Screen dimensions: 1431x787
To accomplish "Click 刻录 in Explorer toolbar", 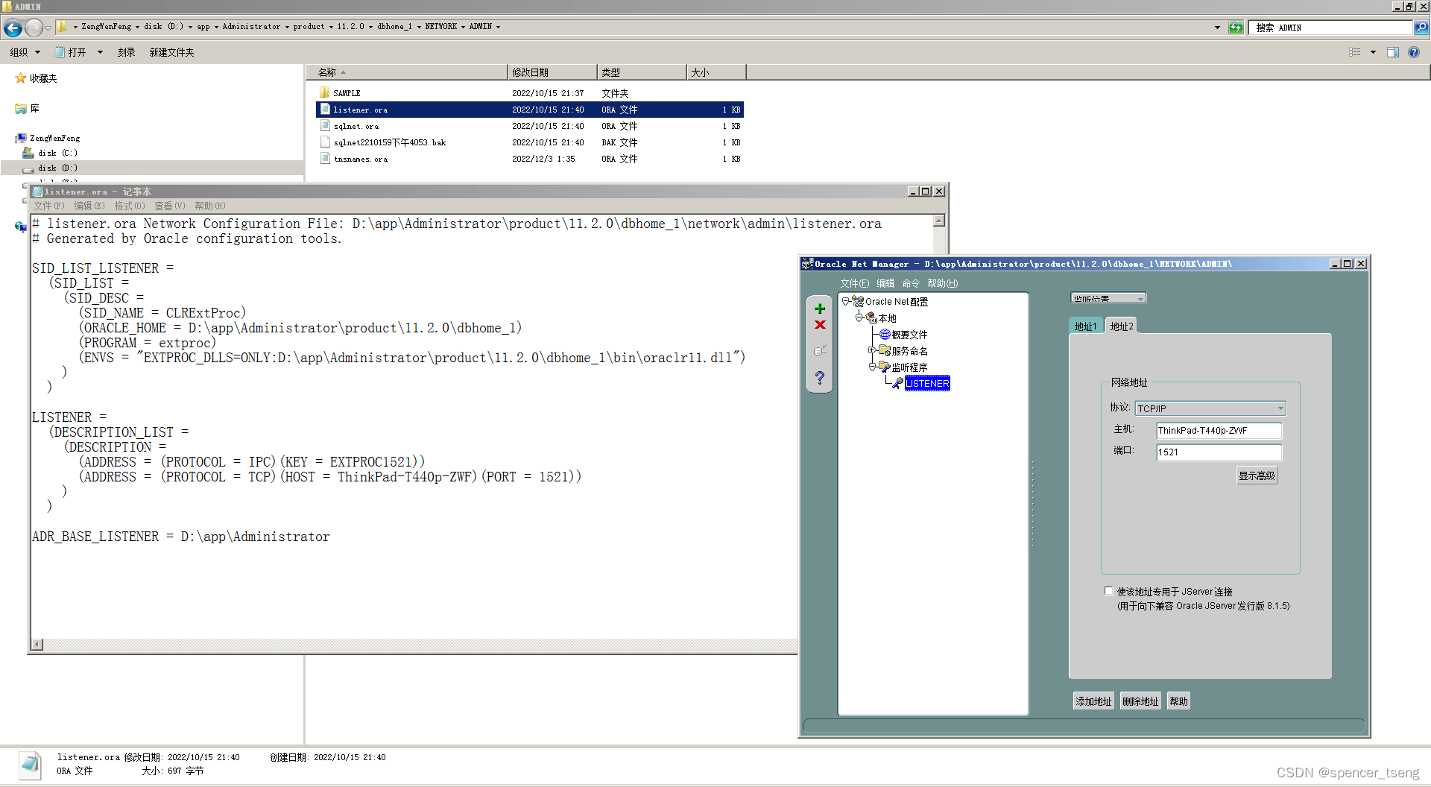I will [x=126, y=52].
